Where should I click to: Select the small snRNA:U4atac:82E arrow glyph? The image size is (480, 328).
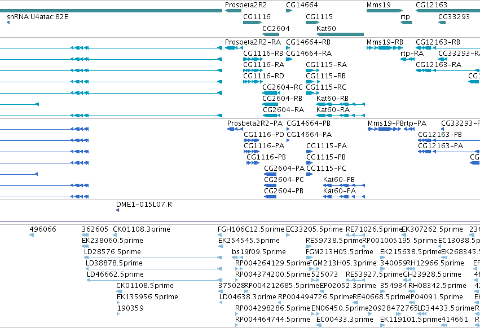8,23
